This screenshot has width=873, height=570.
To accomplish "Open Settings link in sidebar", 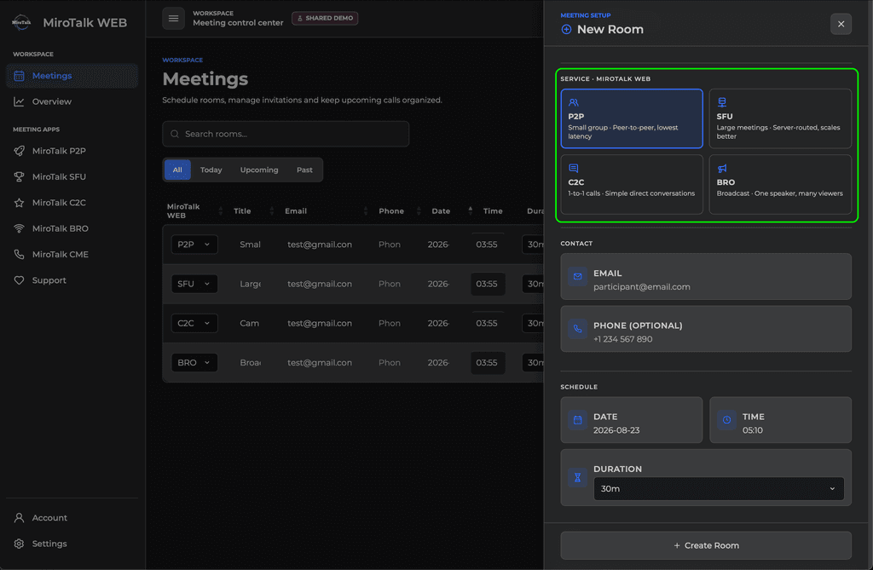I will (72, 544).
